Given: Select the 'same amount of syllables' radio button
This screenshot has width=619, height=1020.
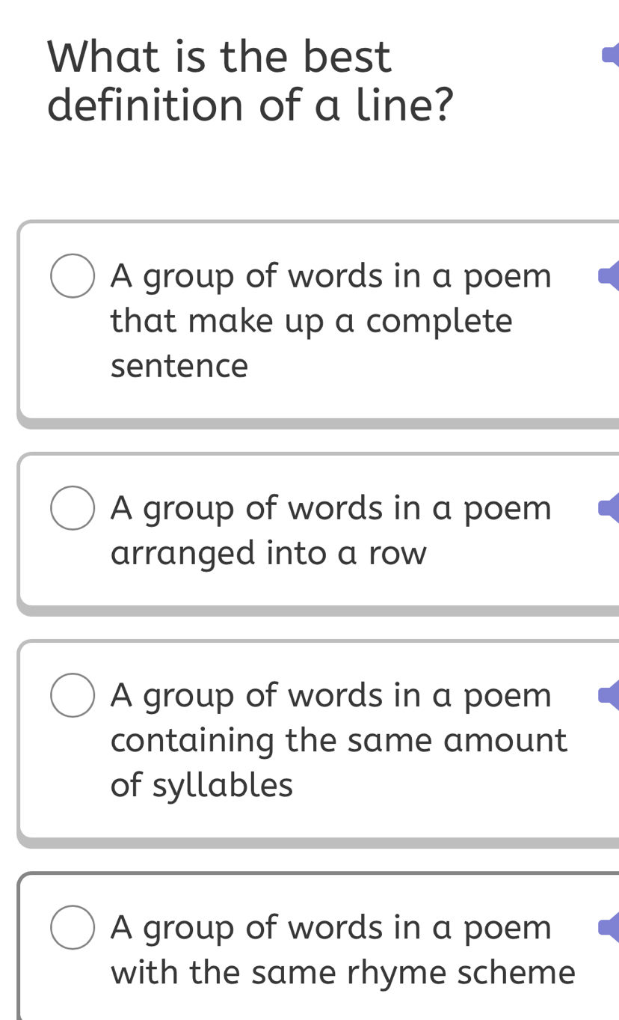Looking at the screenshot, I should (x=72, y=694).
